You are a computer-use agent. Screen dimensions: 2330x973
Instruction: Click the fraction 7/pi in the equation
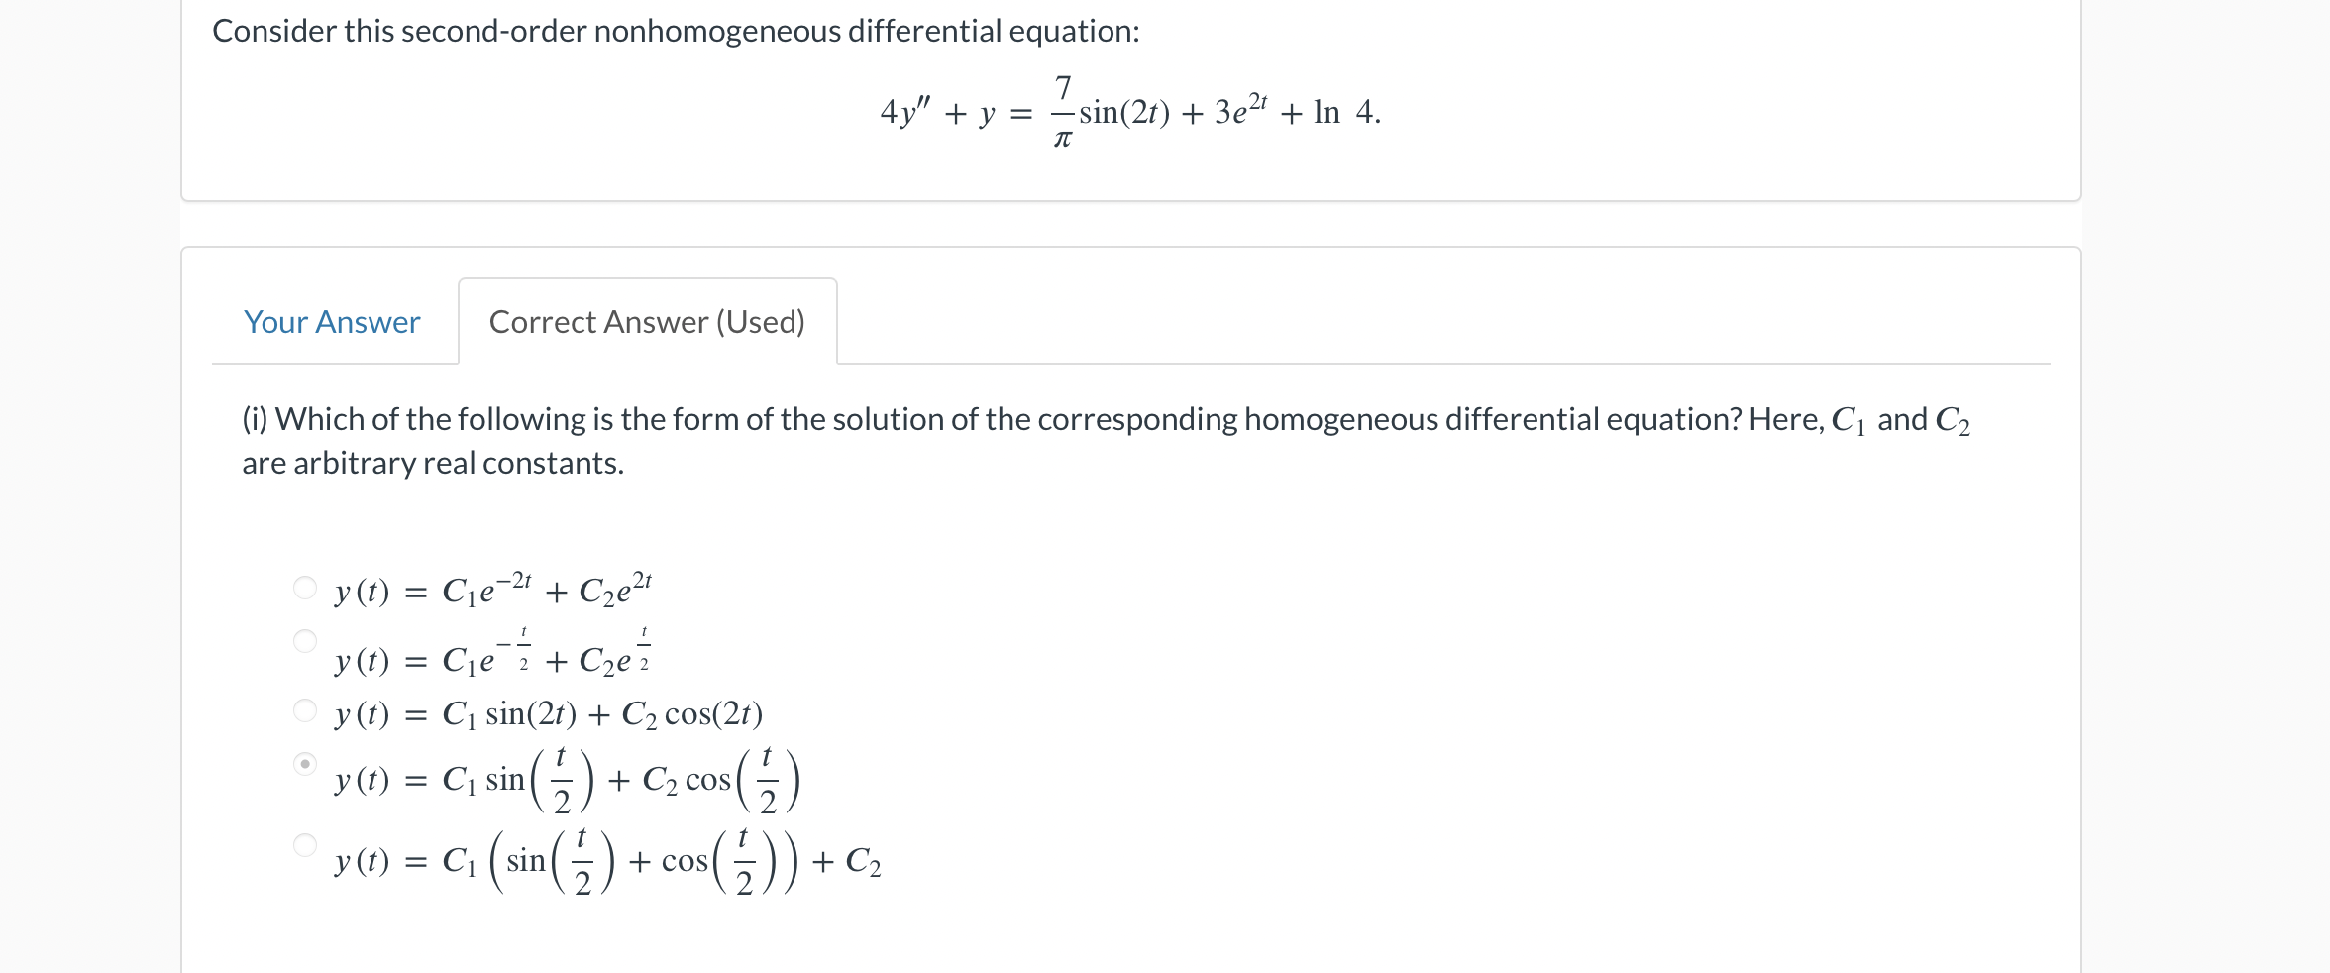point(1064,111)
